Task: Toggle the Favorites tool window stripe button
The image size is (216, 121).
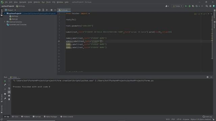Action: pyautogui.click(x=1, y=109)
